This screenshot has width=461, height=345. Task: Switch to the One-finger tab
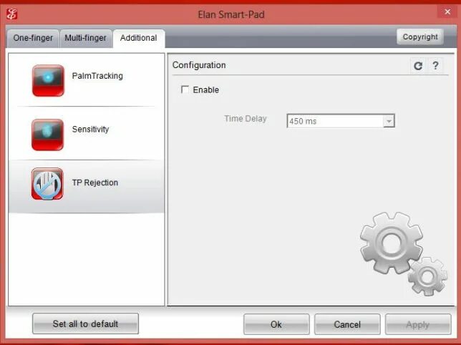coord(33,38)
